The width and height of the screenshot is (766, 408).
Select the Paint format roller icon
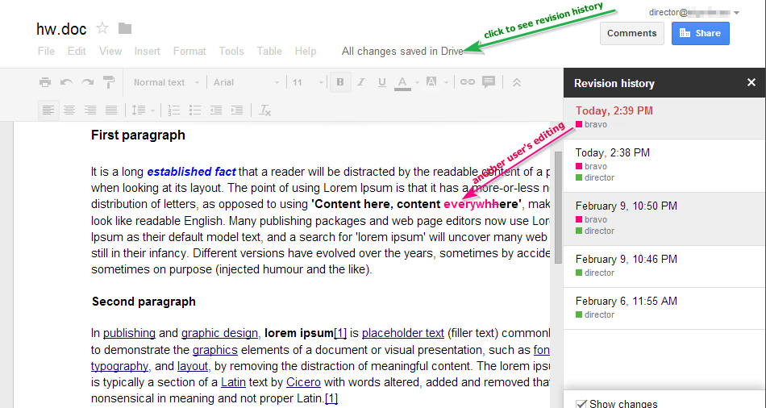tap(109, 82)
